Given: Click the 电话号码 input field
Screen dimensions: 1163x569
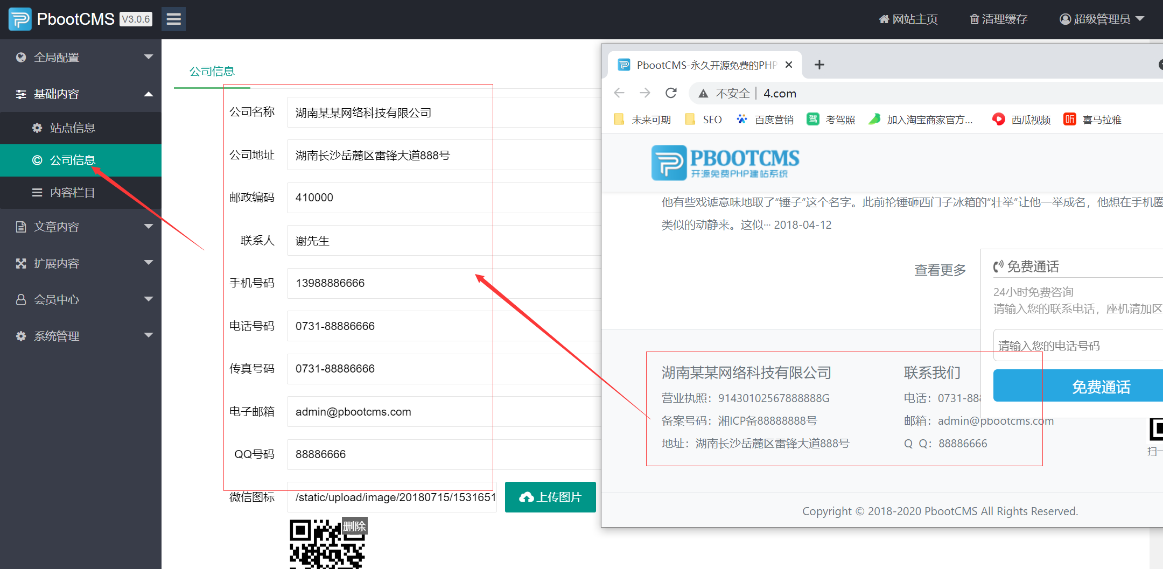Looking at the screenshot, I should click(444, 326).
